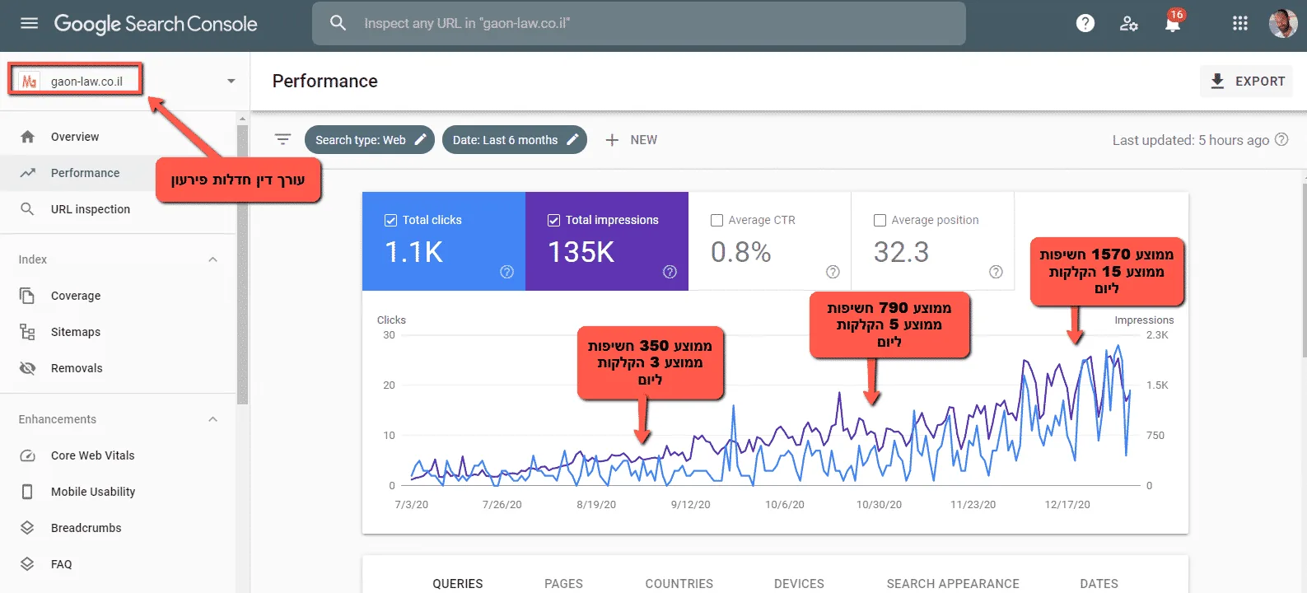Screen dimensions: 1307x593
Task: Open the main hamburger menu
Action: pos(29,23)
